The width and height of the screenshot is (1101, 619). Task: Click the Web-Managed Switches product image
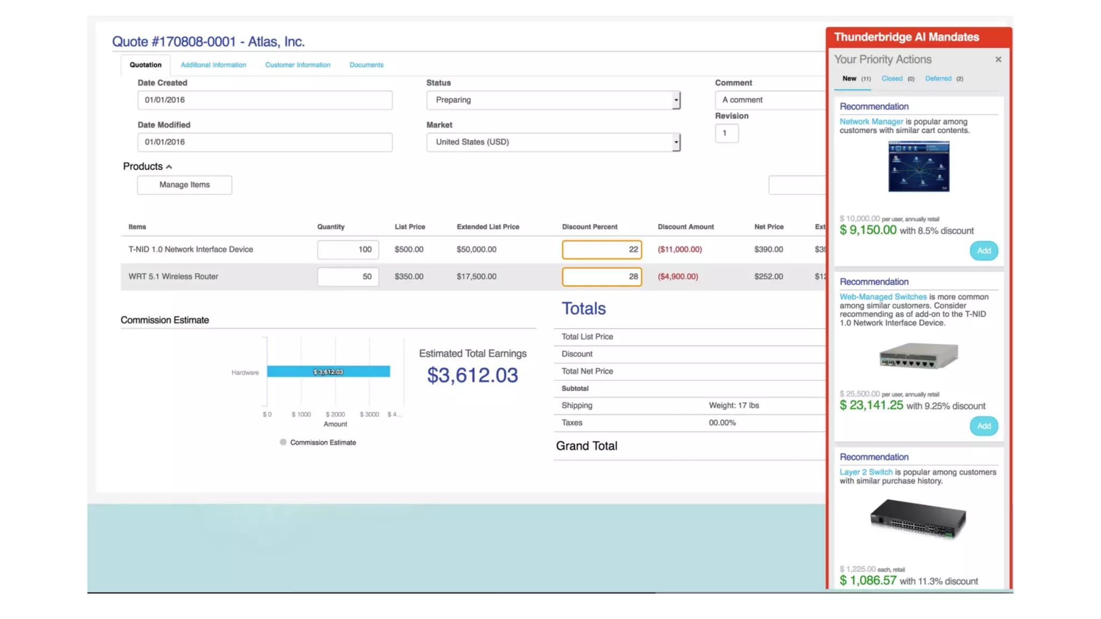pos(918,355)
